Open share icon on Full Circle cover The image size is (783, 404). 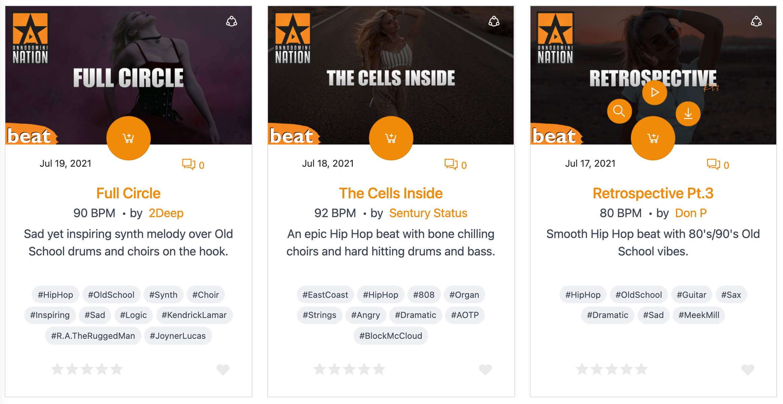click(x=231, y=22)
